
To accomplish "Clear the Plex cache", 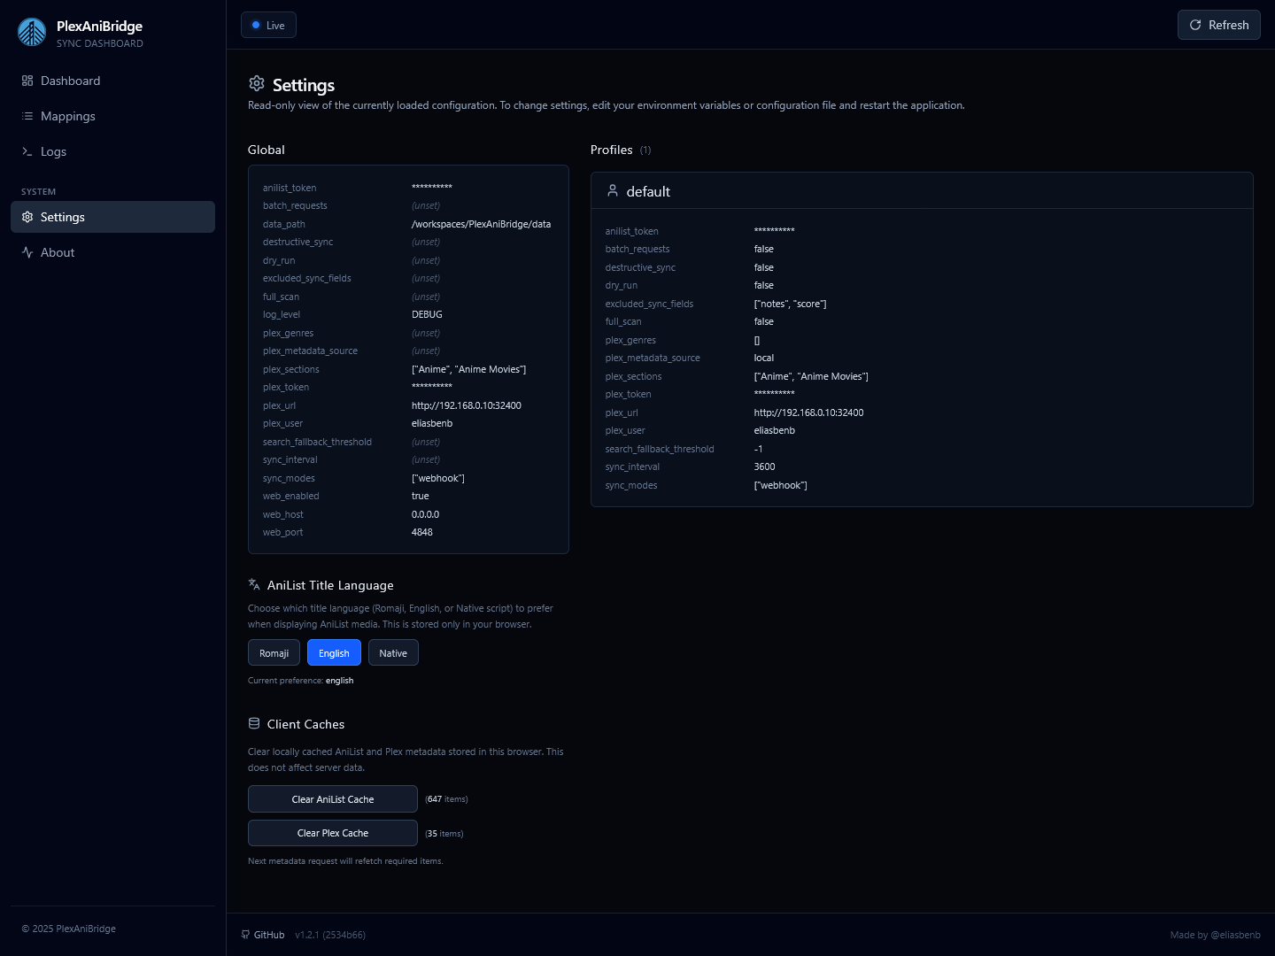I will (333, 832).
